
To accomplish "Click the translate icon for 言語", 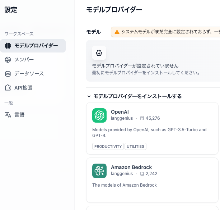I will 8,115.
